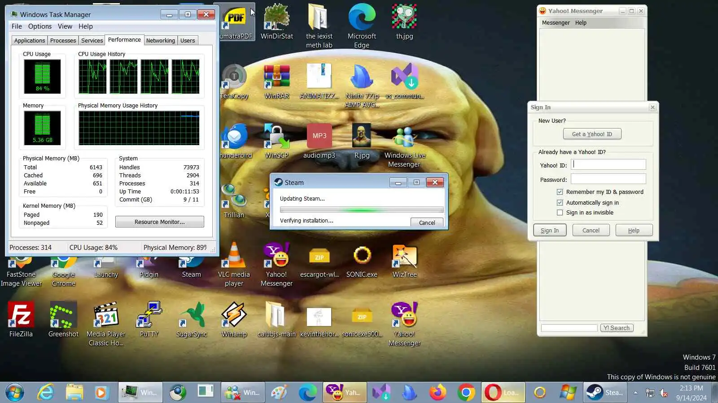Screen dimensions: 718x403
Task: Open the Winamp desktop shortcut
Action: [x=234, y=319]
